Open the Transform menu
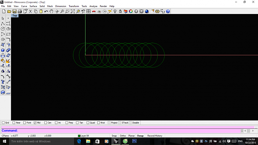The image size is (258, 145). [x=74, y=6]
